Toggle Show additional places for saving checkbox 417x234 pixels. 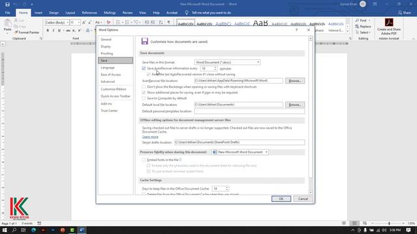[x=143, y=92]
